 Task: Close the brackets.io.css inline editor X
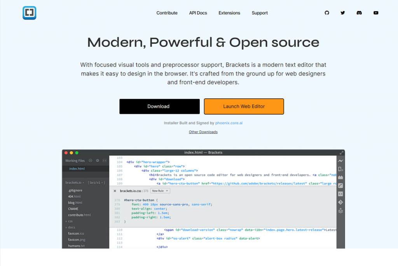(115, 191)
